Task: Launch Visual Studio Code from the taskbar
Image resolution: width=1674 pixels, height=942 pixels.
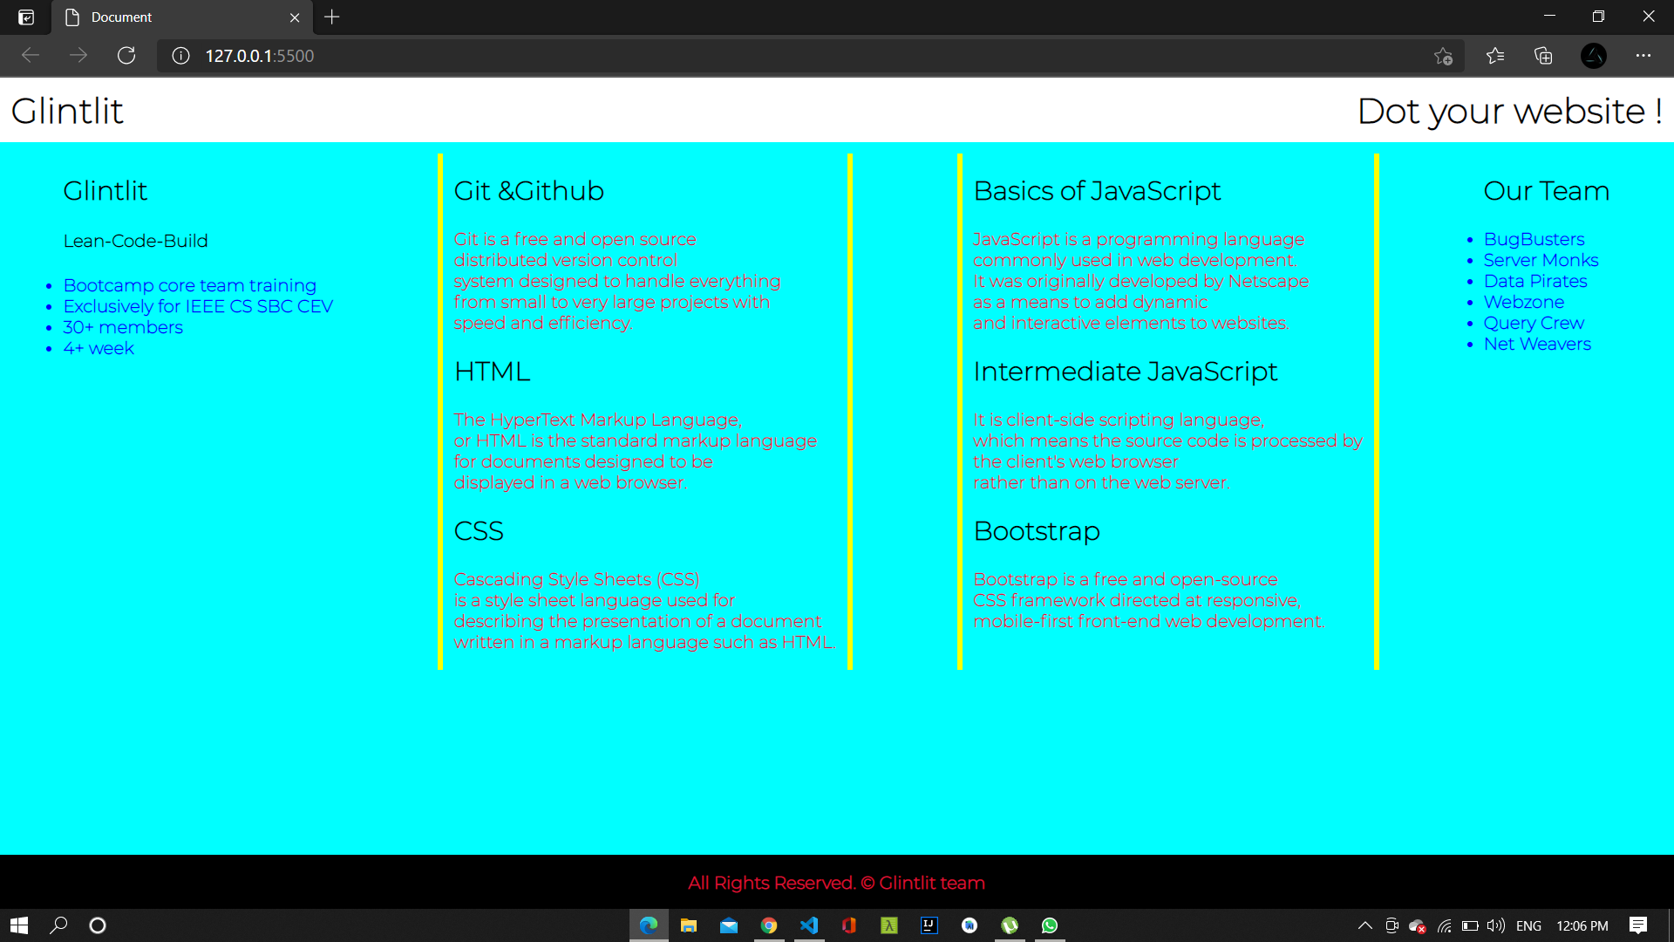Action: click(810, 925)
